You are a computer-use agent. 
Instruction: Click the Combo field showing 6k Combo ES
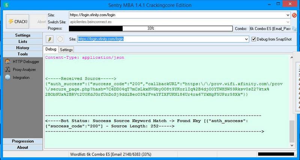[x=270, y=29]
